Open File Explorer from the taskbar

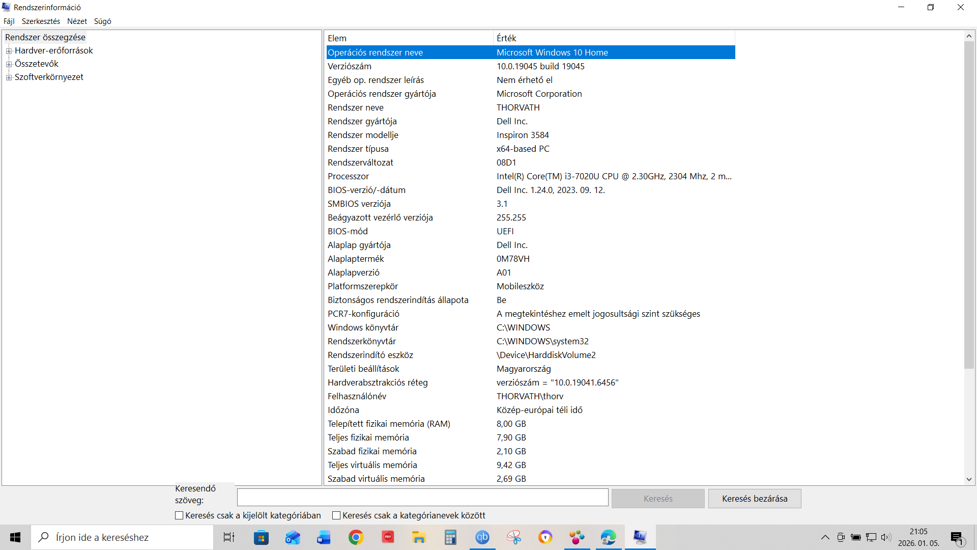[x=419, y=537]
